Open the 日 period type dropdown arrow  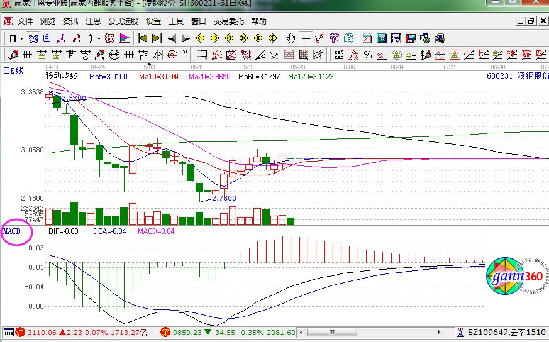click(21, 38)
